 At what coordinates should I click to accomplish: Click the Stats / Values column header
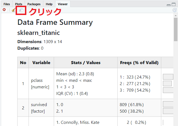86,62
